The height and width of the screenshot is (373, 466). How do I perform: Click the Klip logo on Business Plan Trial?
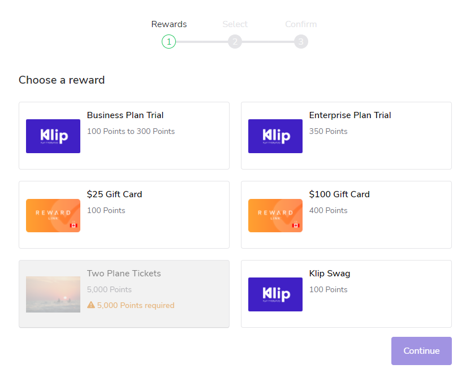[53, 136]
